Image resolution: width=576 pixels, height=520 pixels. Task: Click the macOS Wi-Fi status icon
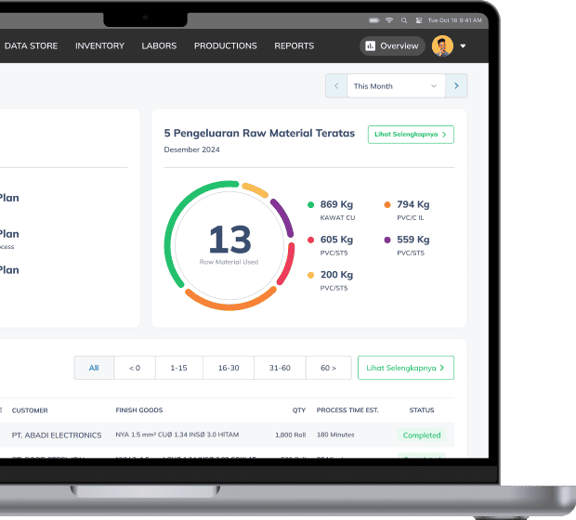[389, 19]
